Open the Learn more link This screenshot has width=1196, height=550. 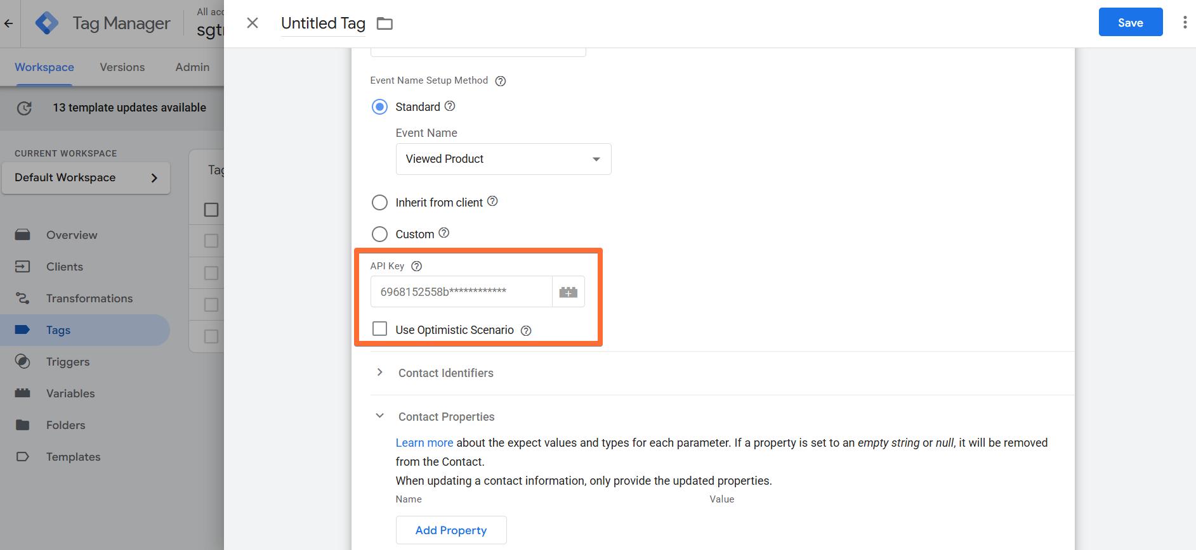coord(424,443)
